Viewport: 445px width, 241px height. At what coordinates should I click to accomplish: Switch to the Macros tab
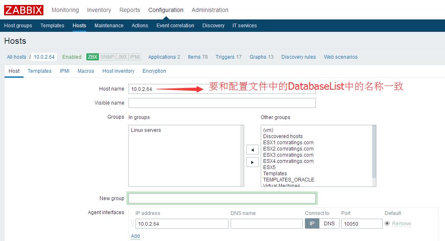coord(86,71)
